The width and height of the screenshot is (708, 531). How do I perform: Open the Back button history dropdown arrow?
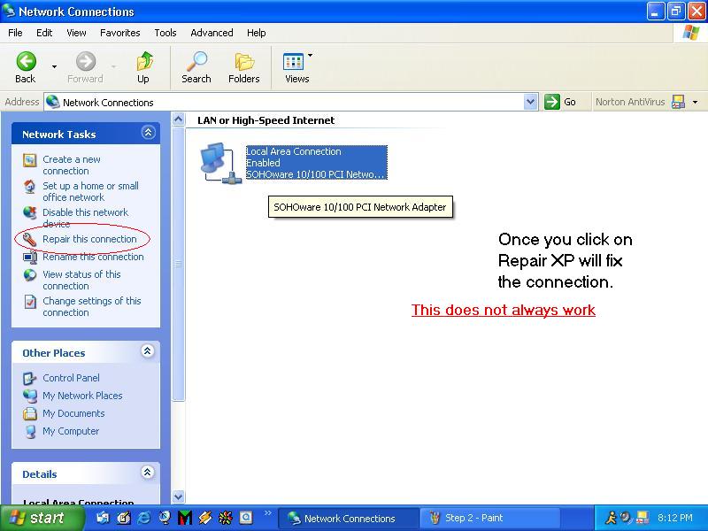point(54,67)
